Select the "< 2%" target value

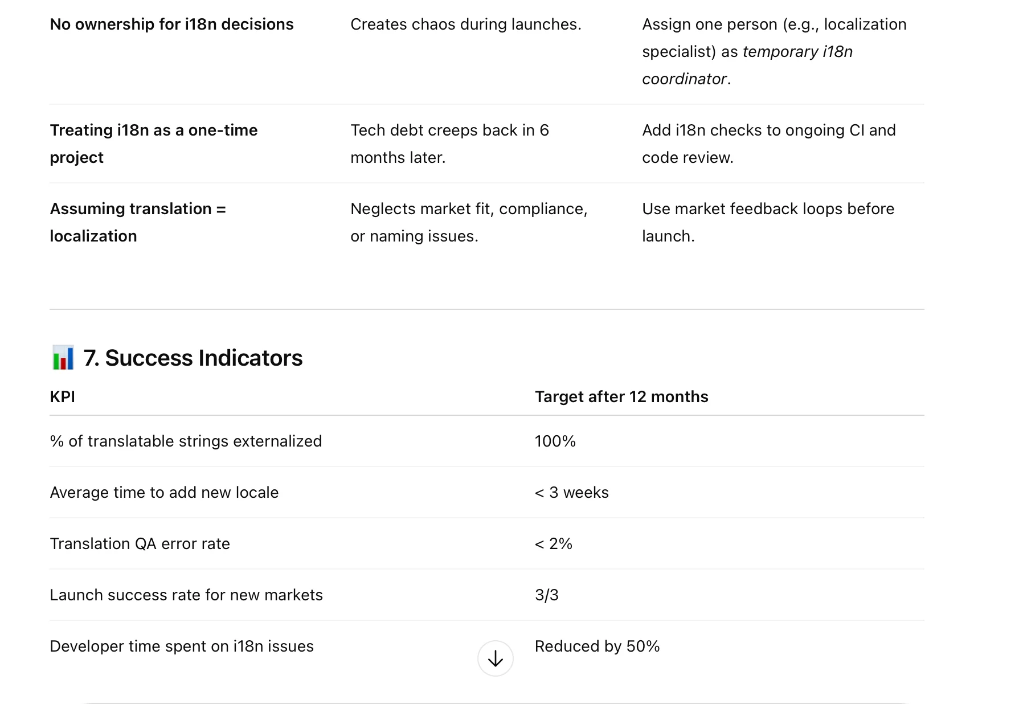point(553,543)
